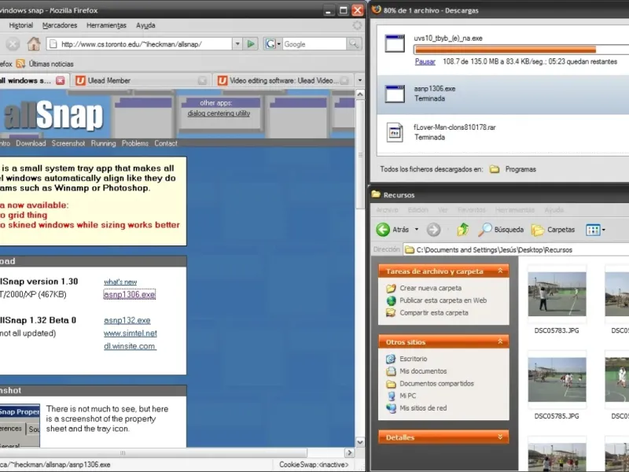Click the Google search engine icon
This screenshot has width=629, height=472.
(x=270, y=44)
